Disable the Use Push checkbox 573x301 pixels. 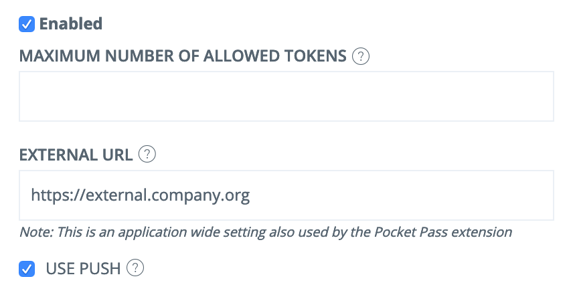(x=27, y=269)
